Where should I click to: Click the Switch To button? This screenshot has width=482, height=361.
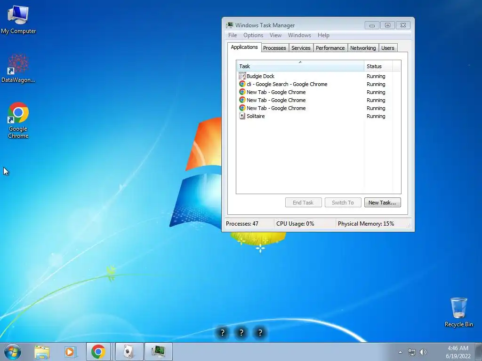click(343, 202)
